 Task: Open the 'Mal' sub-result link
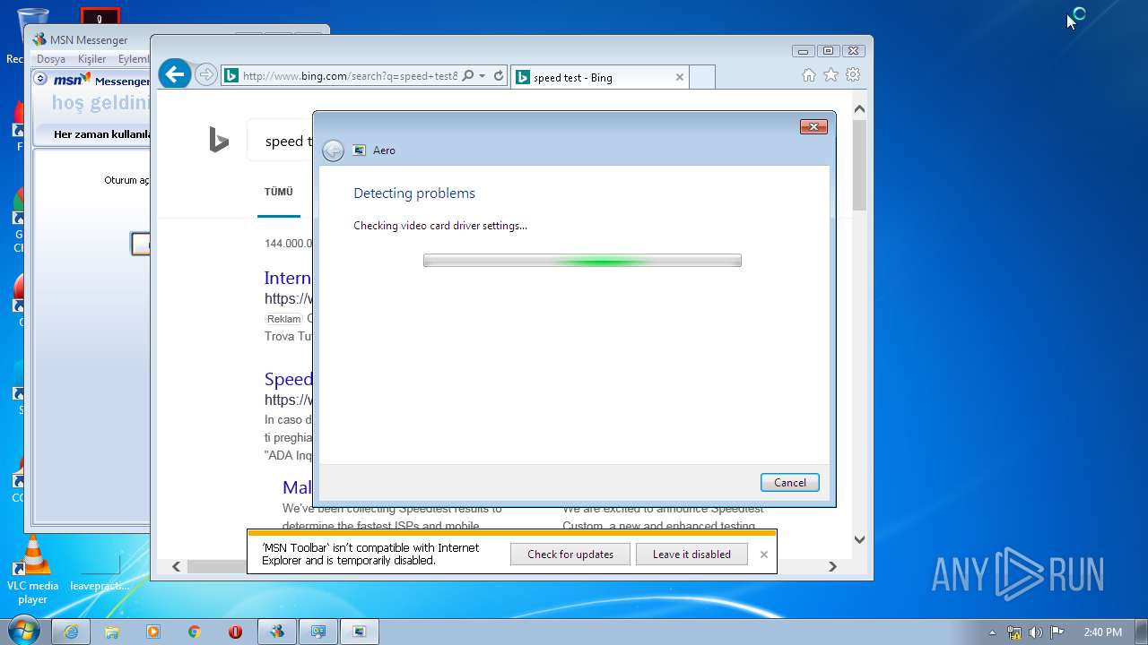click(297, 487)
